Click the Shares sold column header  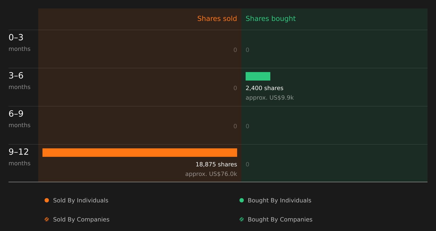click(x=217, y=19)
